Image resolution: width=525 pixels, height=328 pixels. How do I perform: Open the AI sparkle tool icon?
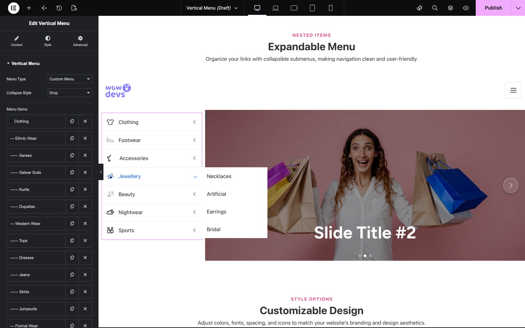[44, 8]
